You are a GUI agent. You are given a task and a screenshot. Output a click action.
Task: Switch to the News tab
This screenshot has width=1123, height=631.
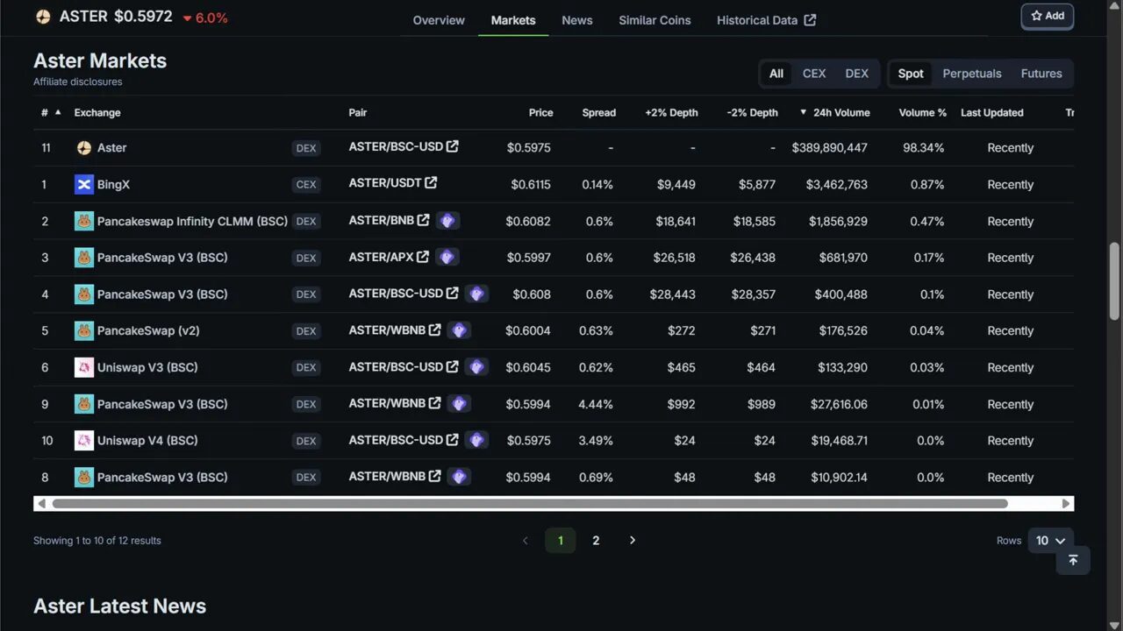click(x=576, y=19)
